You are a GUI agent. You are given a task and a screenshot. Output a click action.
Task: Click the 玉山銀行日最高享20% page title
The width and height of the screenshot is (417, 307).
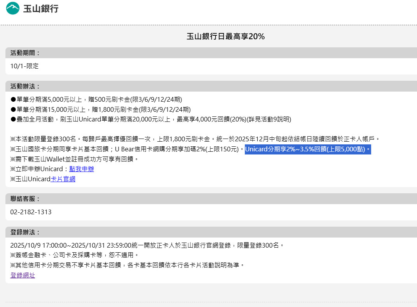click(225, 36)
